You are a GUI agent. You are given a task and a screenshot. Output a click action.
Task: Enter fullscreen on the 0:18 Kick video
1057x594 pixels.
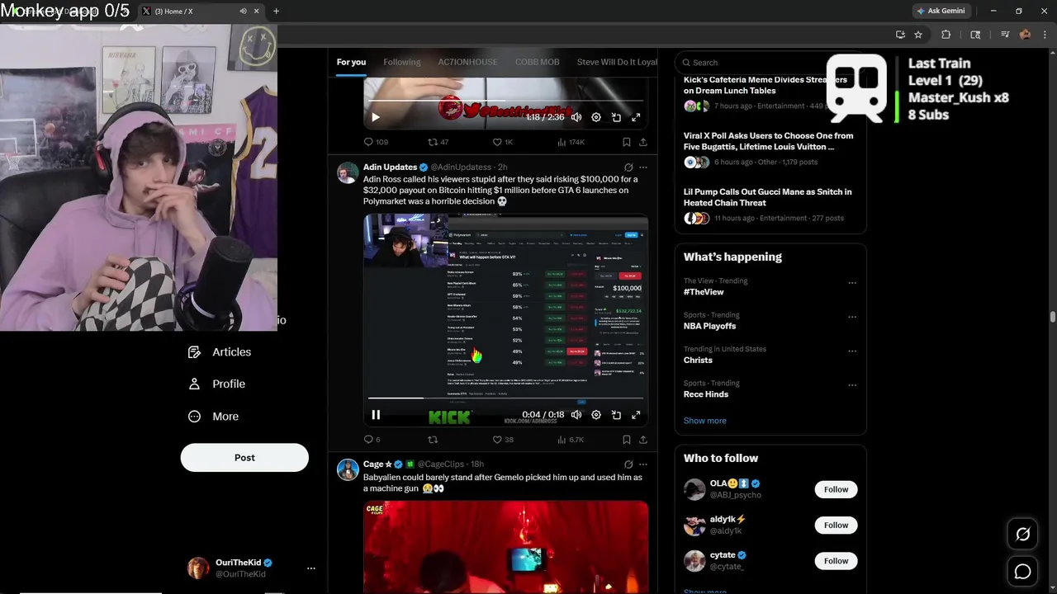coord(636,415)
